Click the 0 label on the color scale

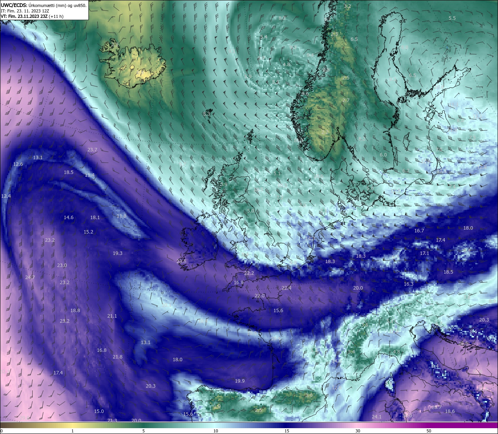tap(1, 431)
